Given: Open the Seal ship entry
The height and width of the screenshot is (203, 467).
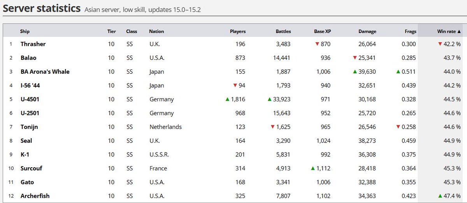Looking at the screenshot, I should tap(26, 141).
